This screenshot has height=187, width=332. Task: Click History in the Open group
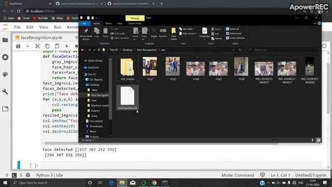coord(217,38)
